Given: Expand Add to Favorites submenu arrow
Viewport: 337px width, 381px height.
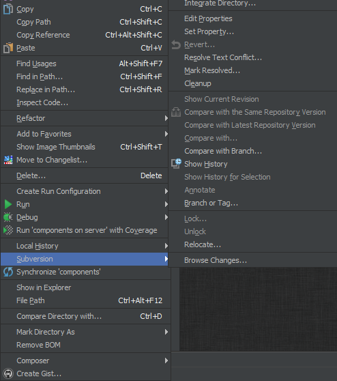Looking at the screenshot, I should click(166, 134).
